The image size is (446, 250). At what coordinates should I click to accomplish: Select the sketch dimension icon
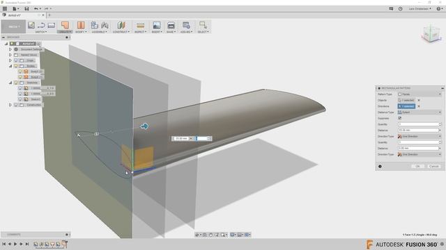(x=51, y=25)
